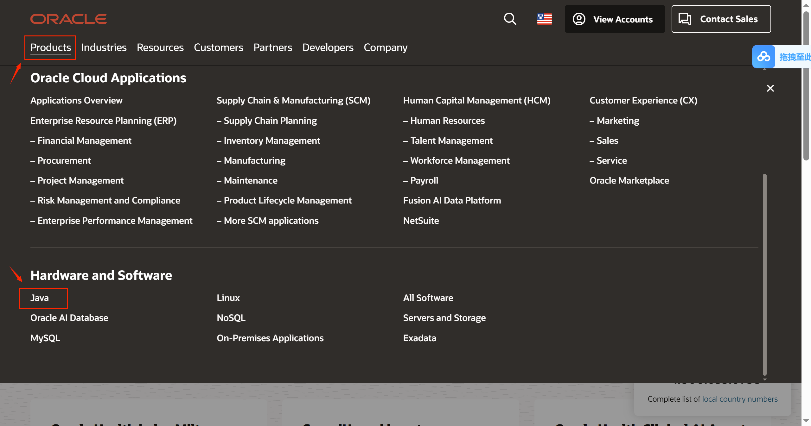Viewport: 811px width, 426px height.
Task: Close the Products mega menu
Action: tap(770, 88)
